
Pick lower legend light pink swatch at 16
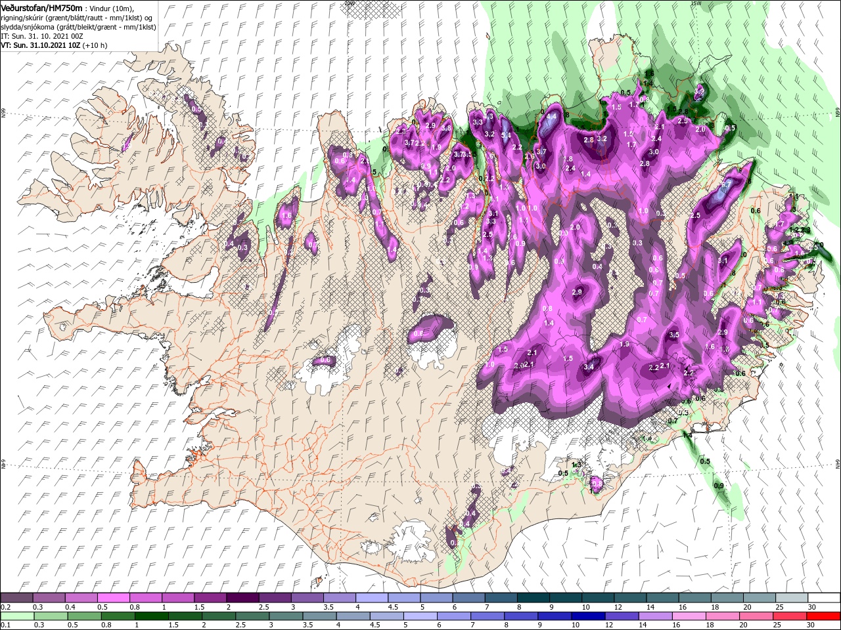[x=689, y=616]
